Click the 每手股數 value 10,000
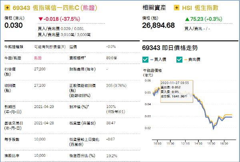The width and height of the screenshot is (240, 162). pos(40,139)
